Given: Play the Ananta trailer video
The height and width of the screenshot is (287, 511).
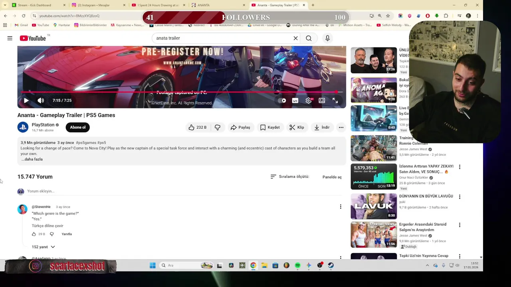Looking at the screenshot, I should [x=26, y=100].
